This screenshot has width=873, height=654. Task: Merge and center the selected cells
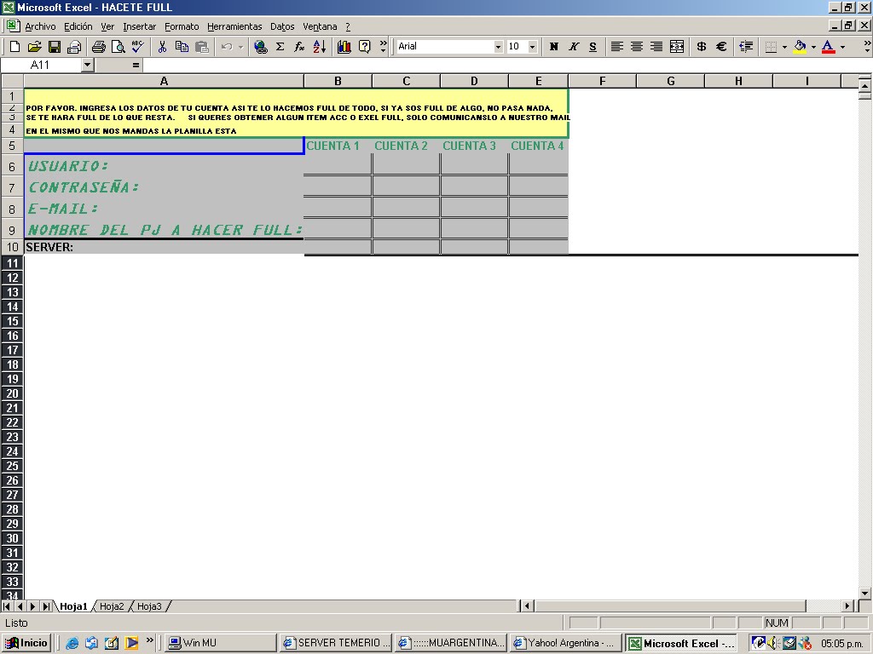tap(677, 47)
